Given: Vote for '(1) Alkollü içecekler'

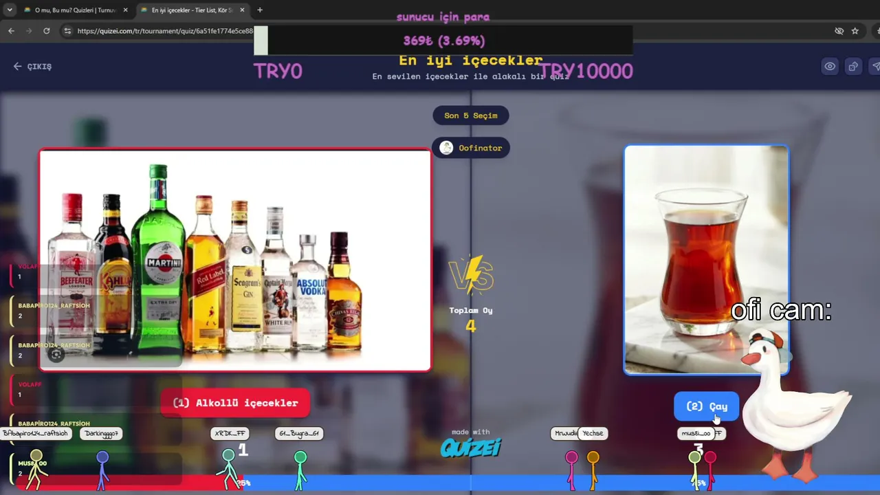Looking at the screenshot, I should coord(235,403).
